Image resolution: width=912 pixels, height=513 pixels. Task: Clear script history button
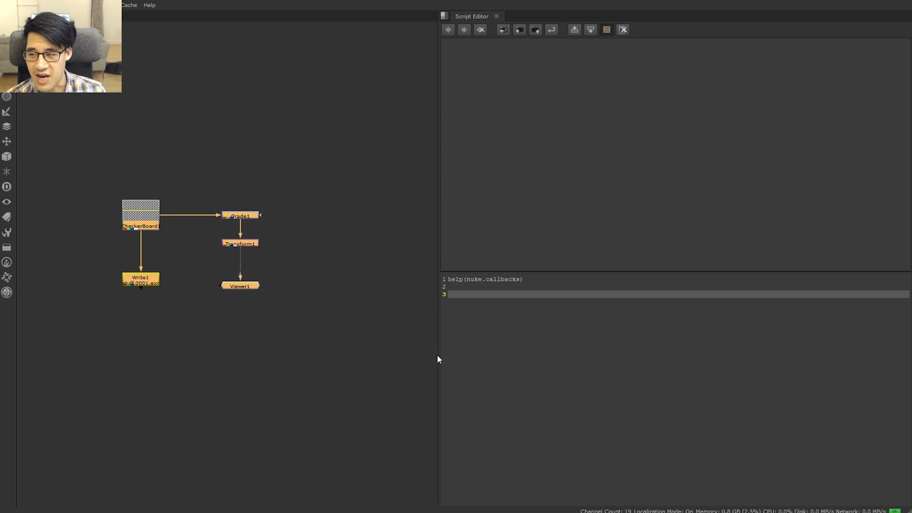click(x=480, y=30)
